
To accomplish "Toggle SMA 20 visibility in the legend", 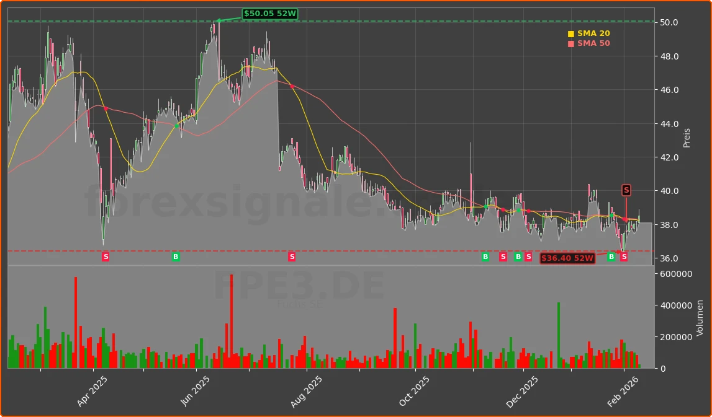I will coord(593,33).
